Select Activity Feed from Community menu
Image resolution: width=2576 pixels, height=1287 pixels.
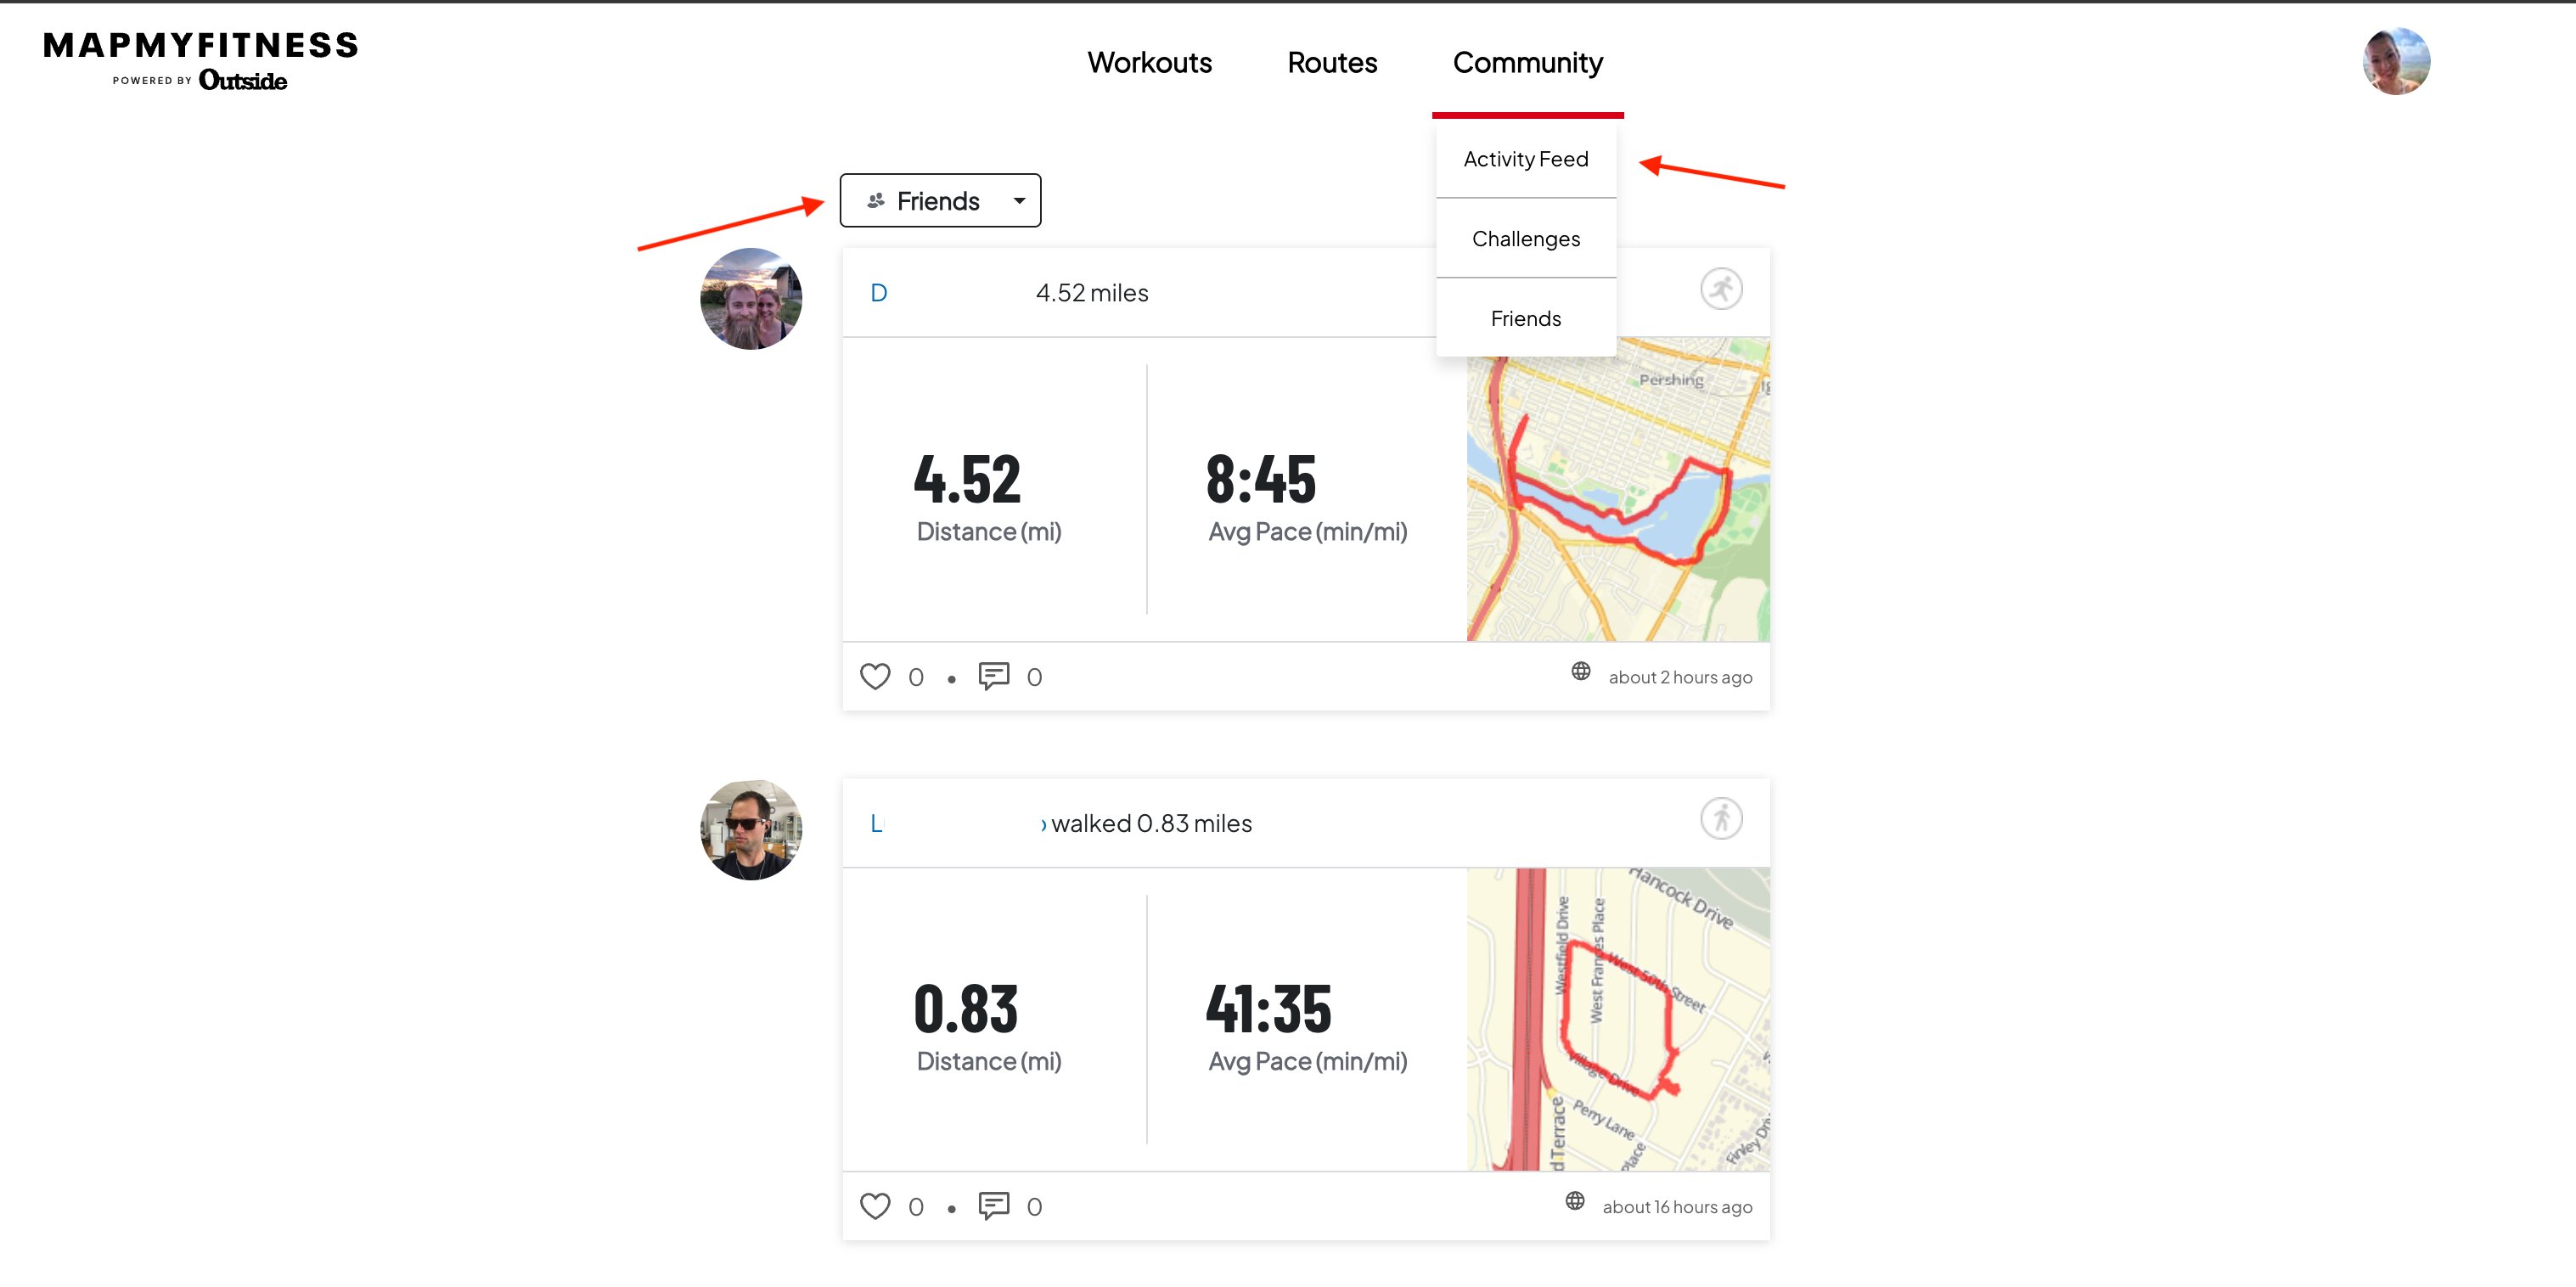point(1525,159)
